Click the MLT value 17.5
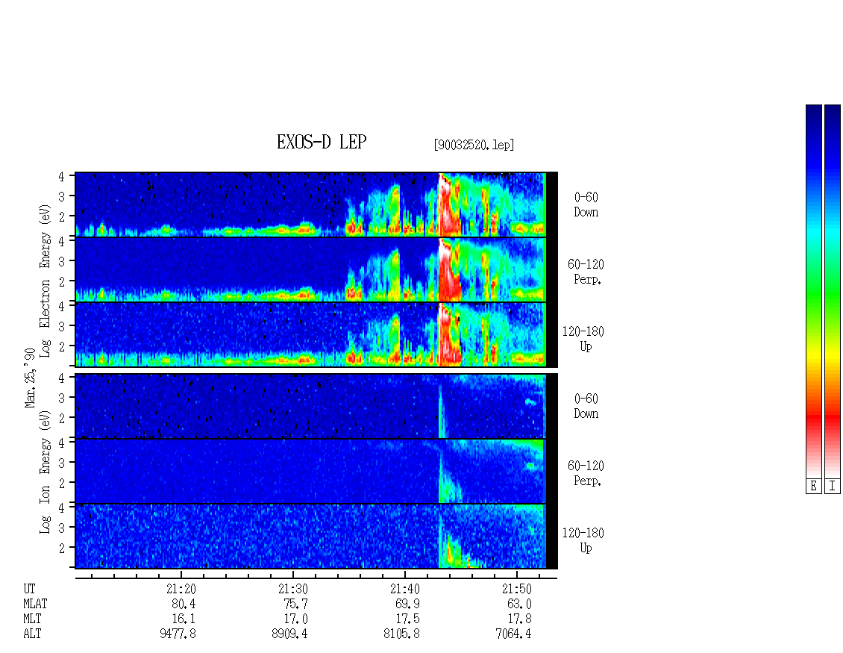The width and height of the screenshot is (843, 653). click(x=407, y=619)
